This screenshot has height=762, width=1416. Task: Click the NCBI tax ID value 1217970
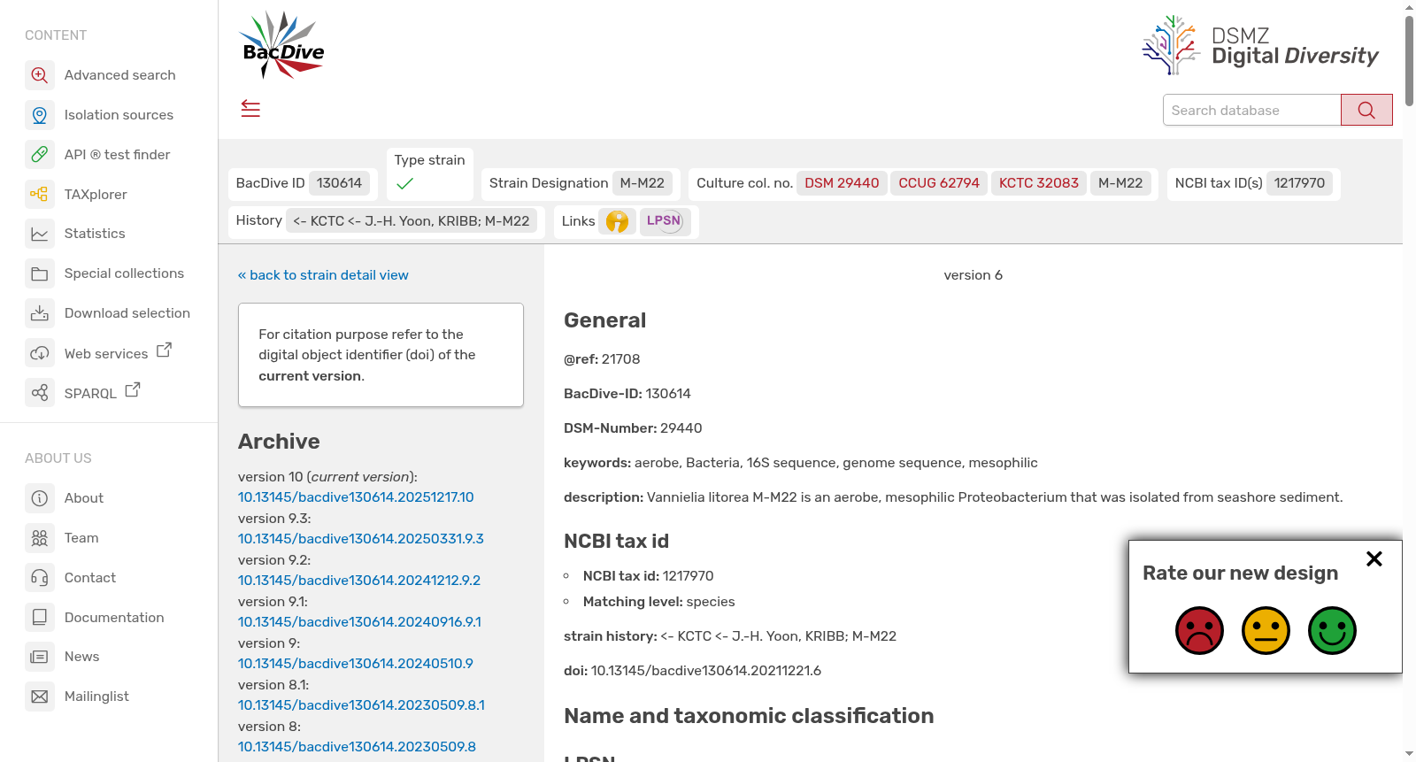(1299, 183)
